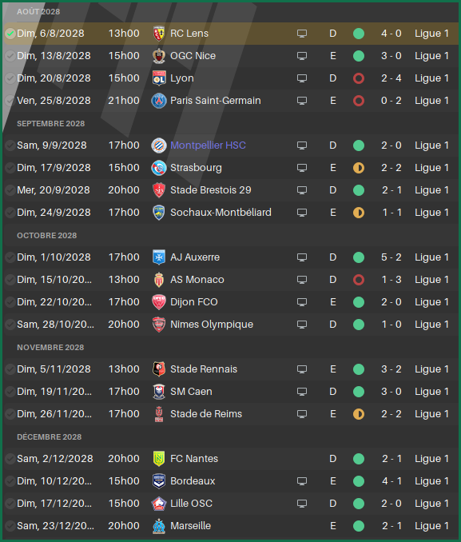Click the Lille OSC club badge
Viewport: 461px width, 542px height.
(159, 504)
